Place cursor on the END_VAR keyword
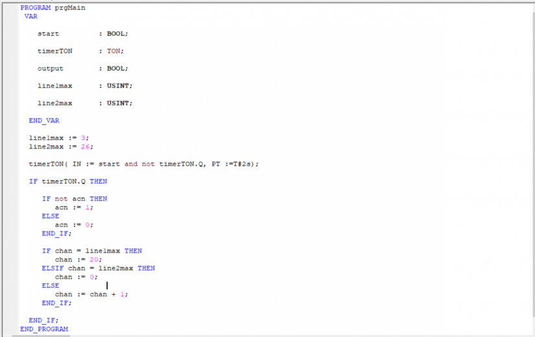 click(44, 121)
